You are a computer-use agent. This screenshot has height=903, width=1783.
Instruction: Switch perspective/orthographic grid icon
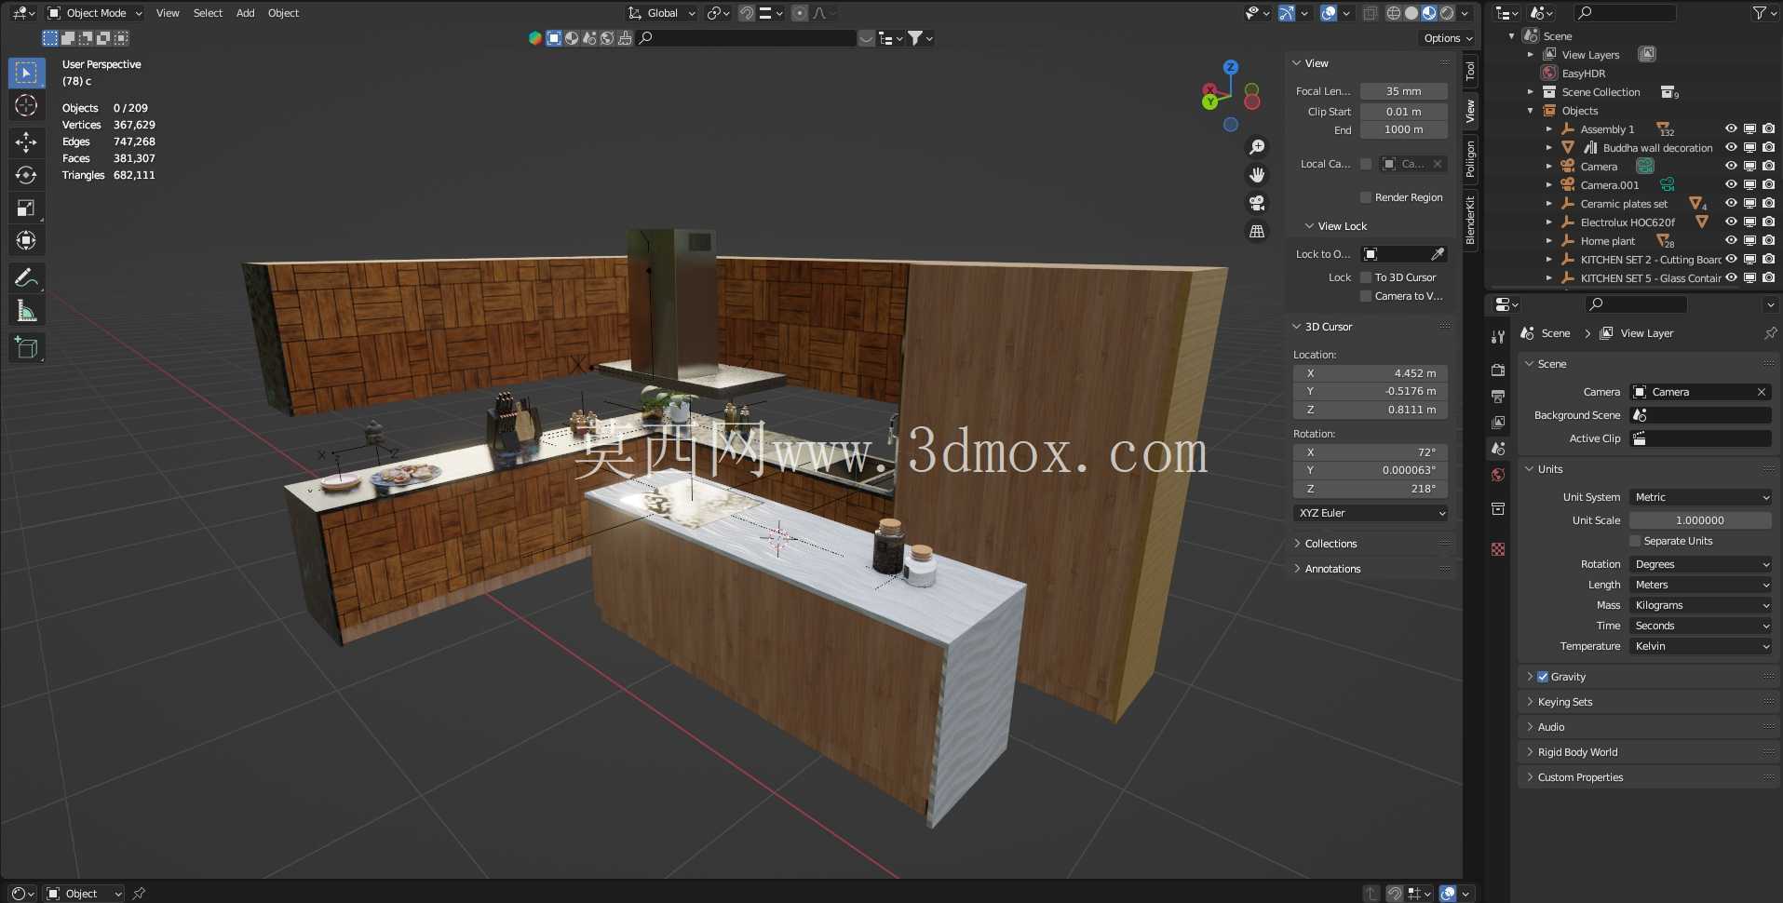pyautogui.click(x=1257, y=231)
